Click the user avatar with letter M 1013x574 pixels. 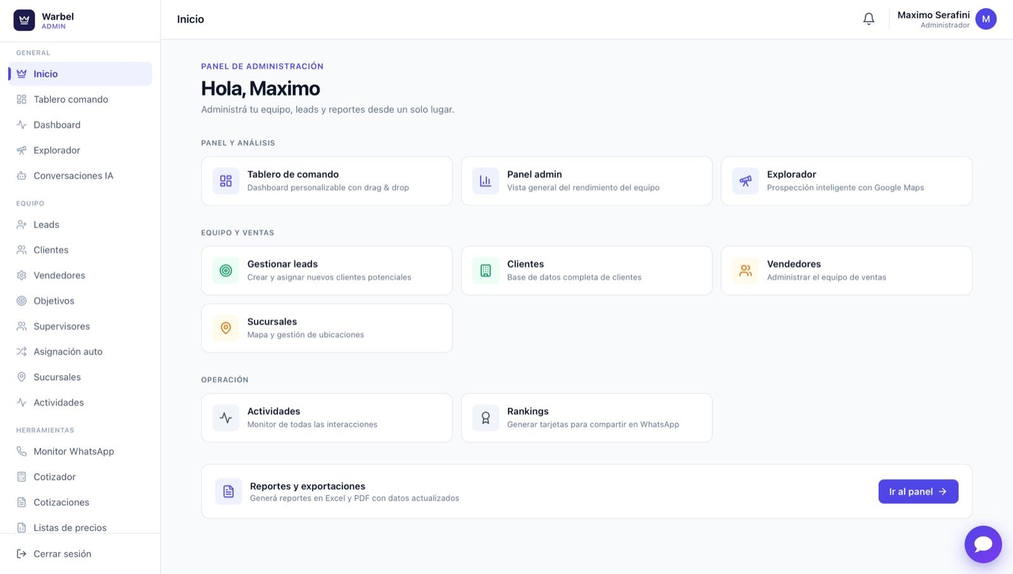click(986, 19)
